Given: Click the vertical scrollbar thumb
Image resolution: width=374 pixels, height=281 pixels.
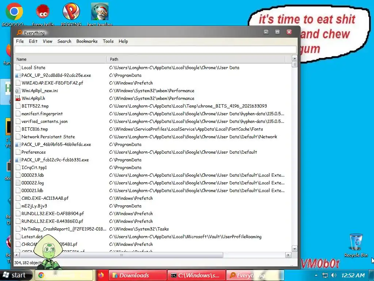Looking at the screenshot, I should pos(295,64).
